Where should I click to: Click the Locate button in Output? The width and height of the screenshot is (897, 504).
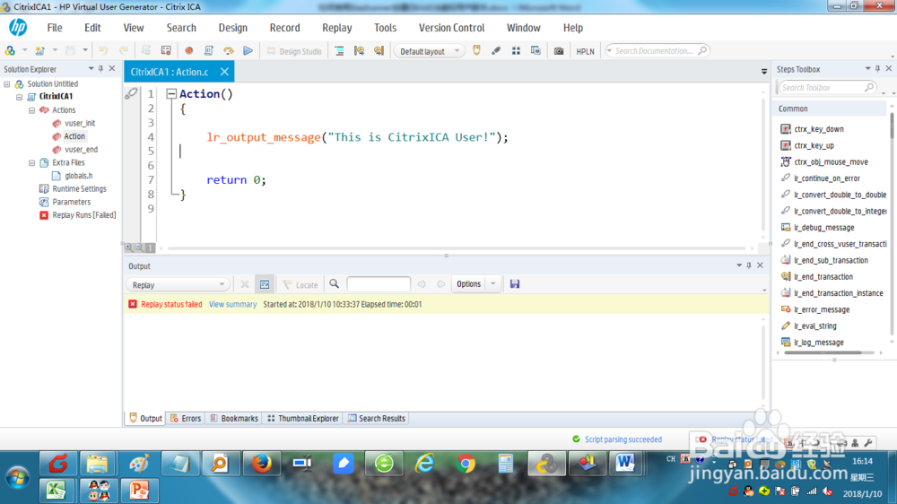coord(300,284)
